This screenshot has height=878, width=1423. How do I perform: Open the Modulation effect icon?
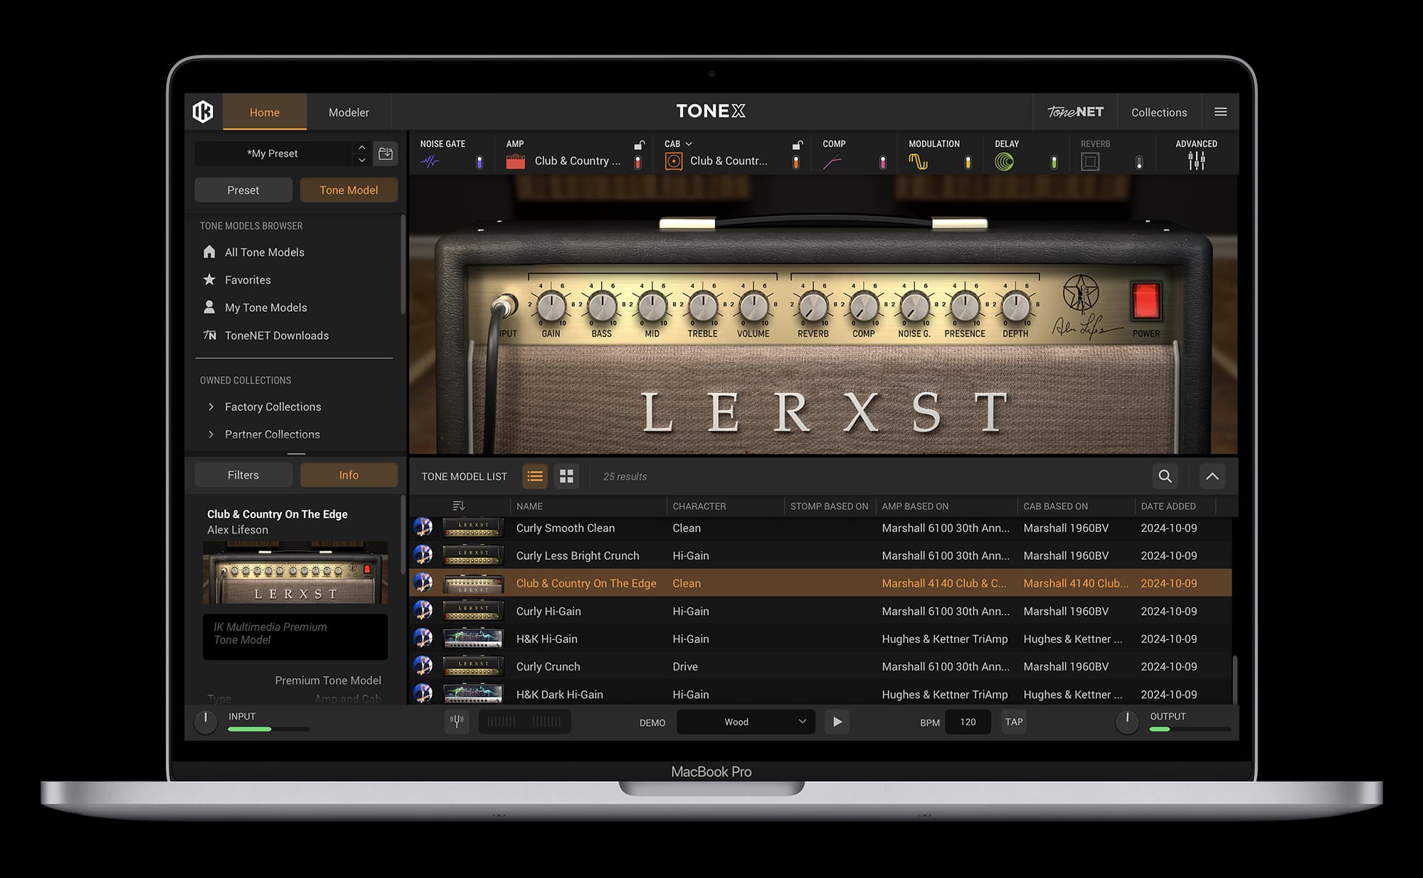click(918, 160)
